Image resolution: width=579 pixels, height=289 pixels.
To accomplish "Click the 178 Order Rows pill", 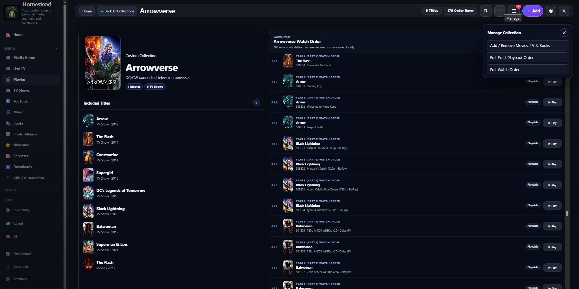I will [460, 11].
